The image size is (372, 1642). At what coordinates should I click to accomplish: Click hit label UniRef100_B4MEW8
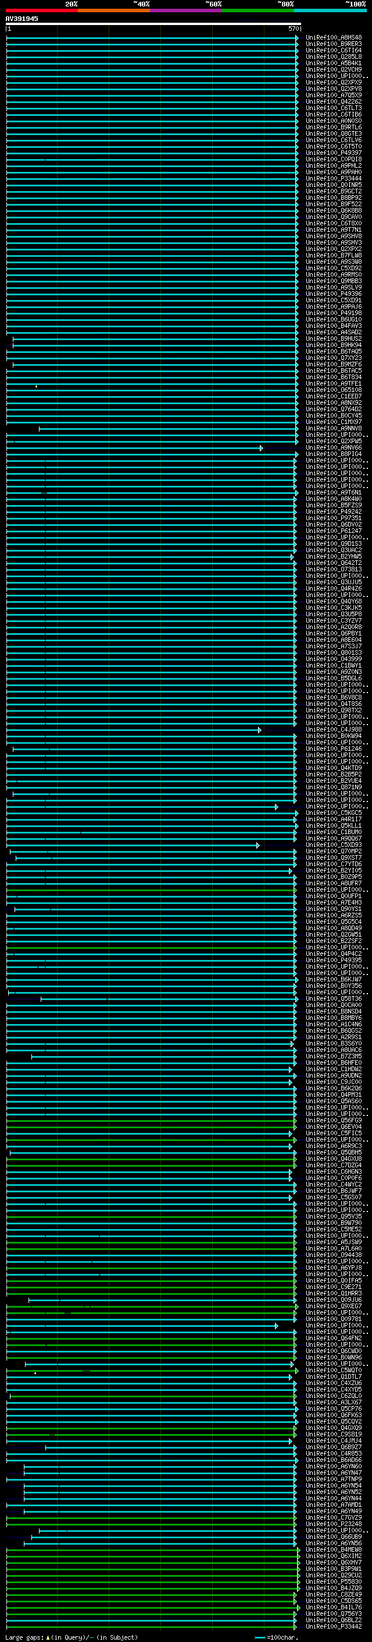(x=333, y=1549)
